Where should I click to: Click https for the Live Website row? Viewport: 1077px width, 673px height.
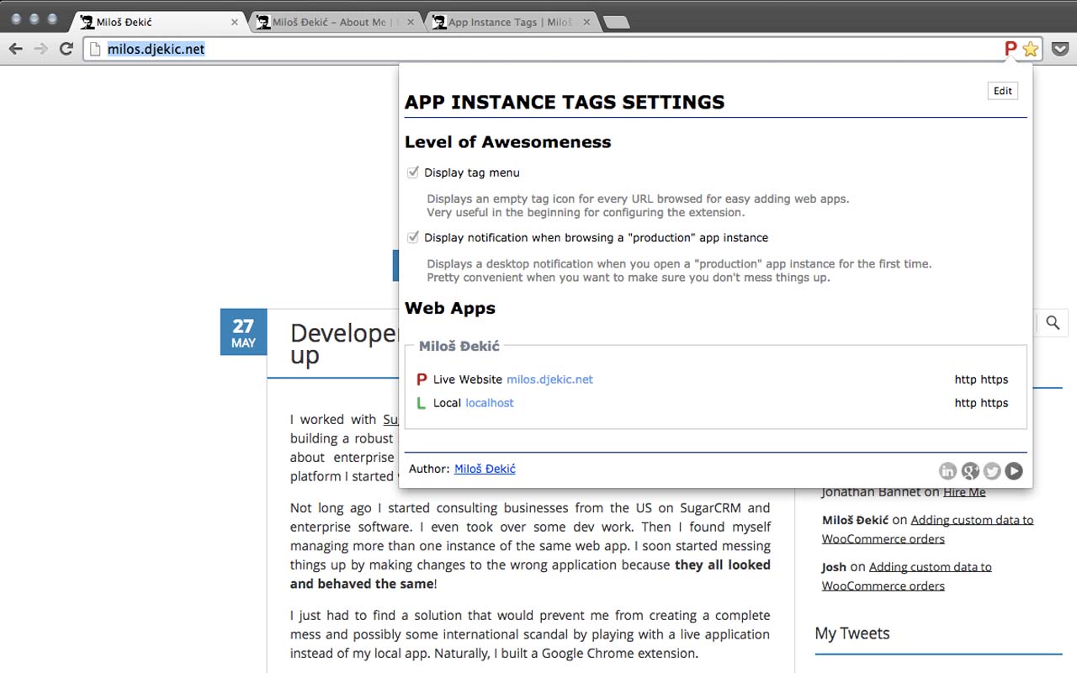(995, 379)
